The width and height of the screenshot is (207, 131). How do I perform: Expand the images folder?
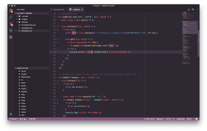17,19
